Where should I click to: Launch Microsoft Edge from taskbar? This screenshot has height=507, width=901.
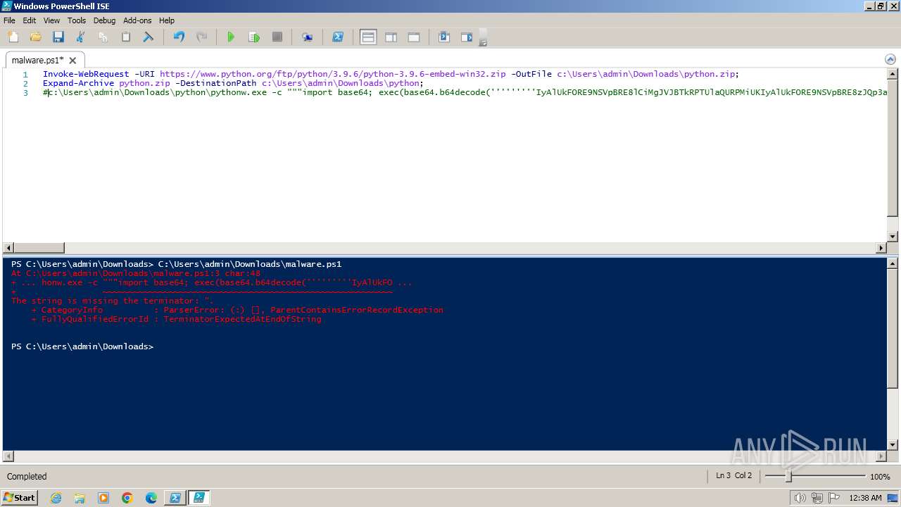[x=151, y=498]
